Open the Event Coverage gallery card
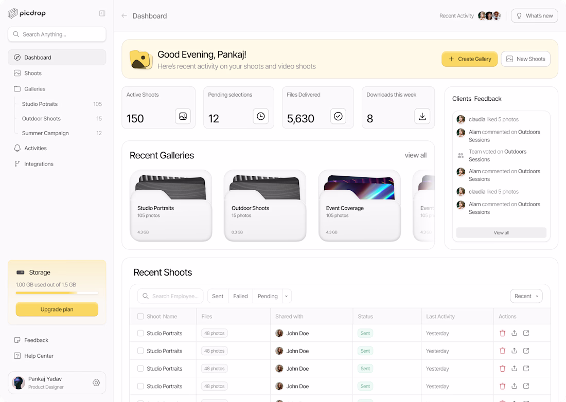The width and height of the screenshot is (566, 402). point(360,206)
